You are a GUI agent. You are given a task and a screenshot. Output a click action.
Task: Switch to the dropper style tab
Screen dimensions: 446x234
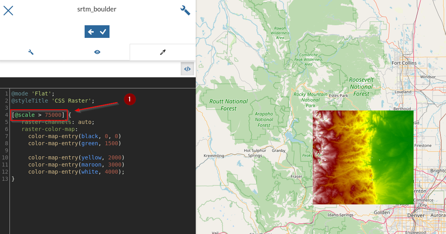pos(163,52)
